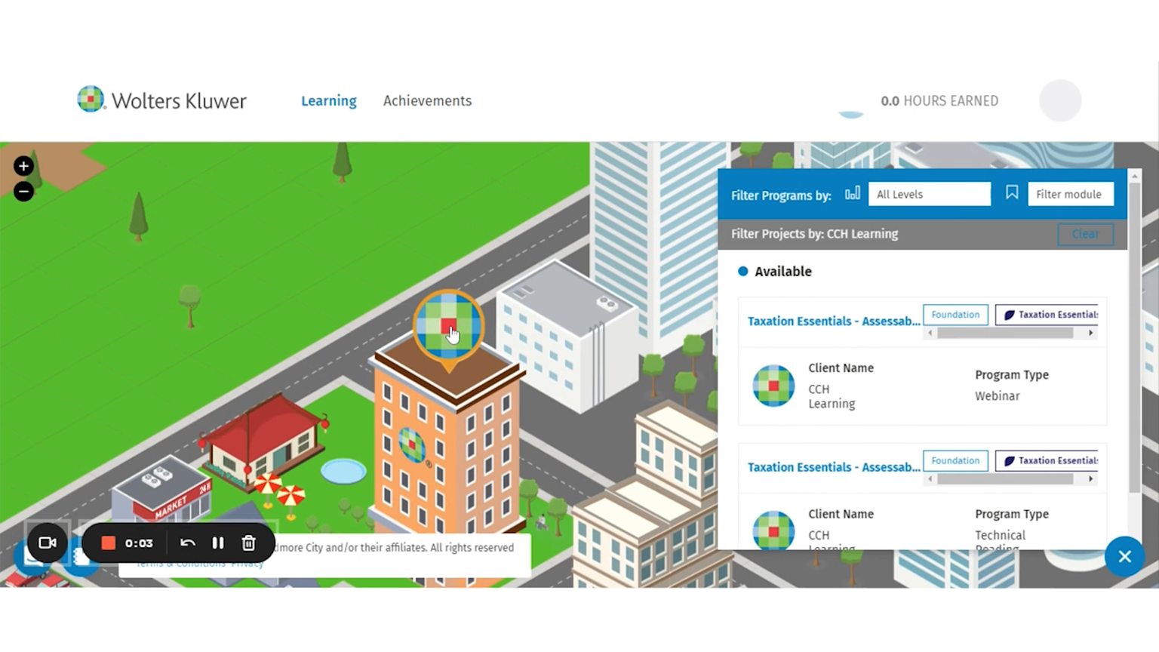Screen dimensions: 1159x652
Task: Open first Taxation Essentials program link
Action: tap(833, 321)
